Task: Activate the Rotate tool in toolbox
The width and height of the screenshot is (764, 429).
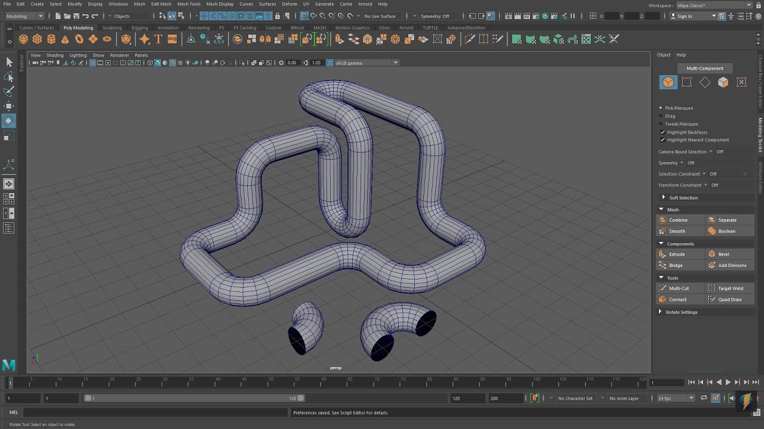Action: point(8,120)
